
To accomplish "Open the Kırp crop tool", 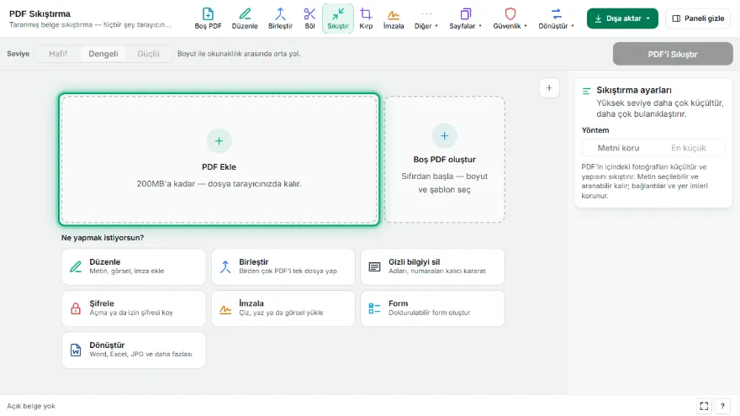I will point(366,18).
